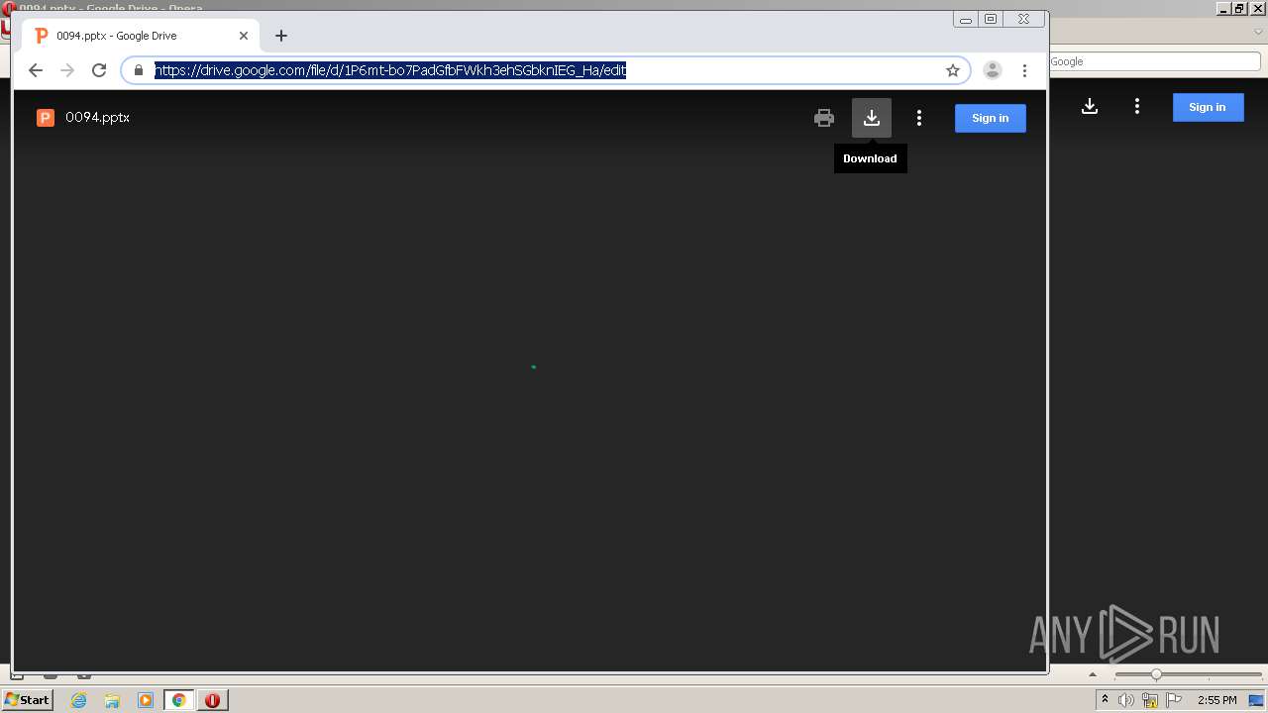
Task: Open the three-dot menu in Opera window
Action: [x=1137, y=107]
